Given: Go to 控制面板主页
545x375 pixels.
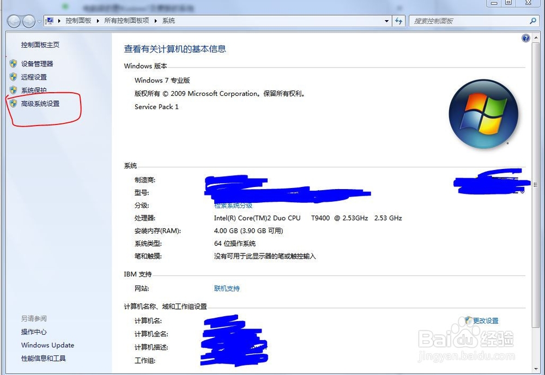Looking at the screenshot, I should (40, 45).
